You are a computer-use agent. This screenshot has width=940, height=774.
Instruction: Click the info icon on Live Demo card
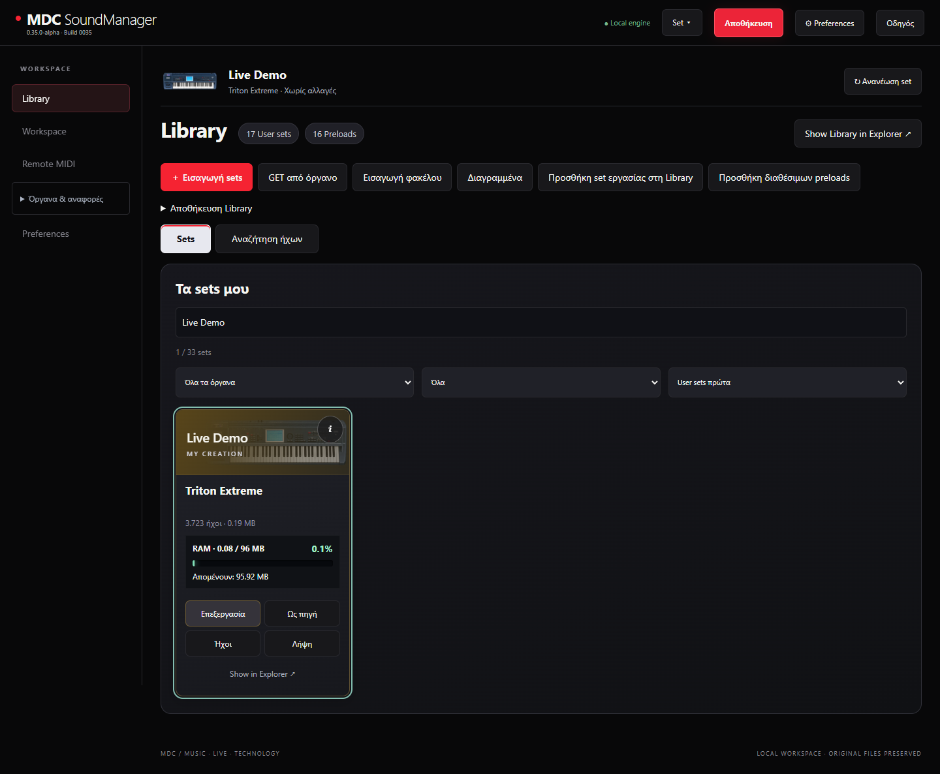(330, 429)
